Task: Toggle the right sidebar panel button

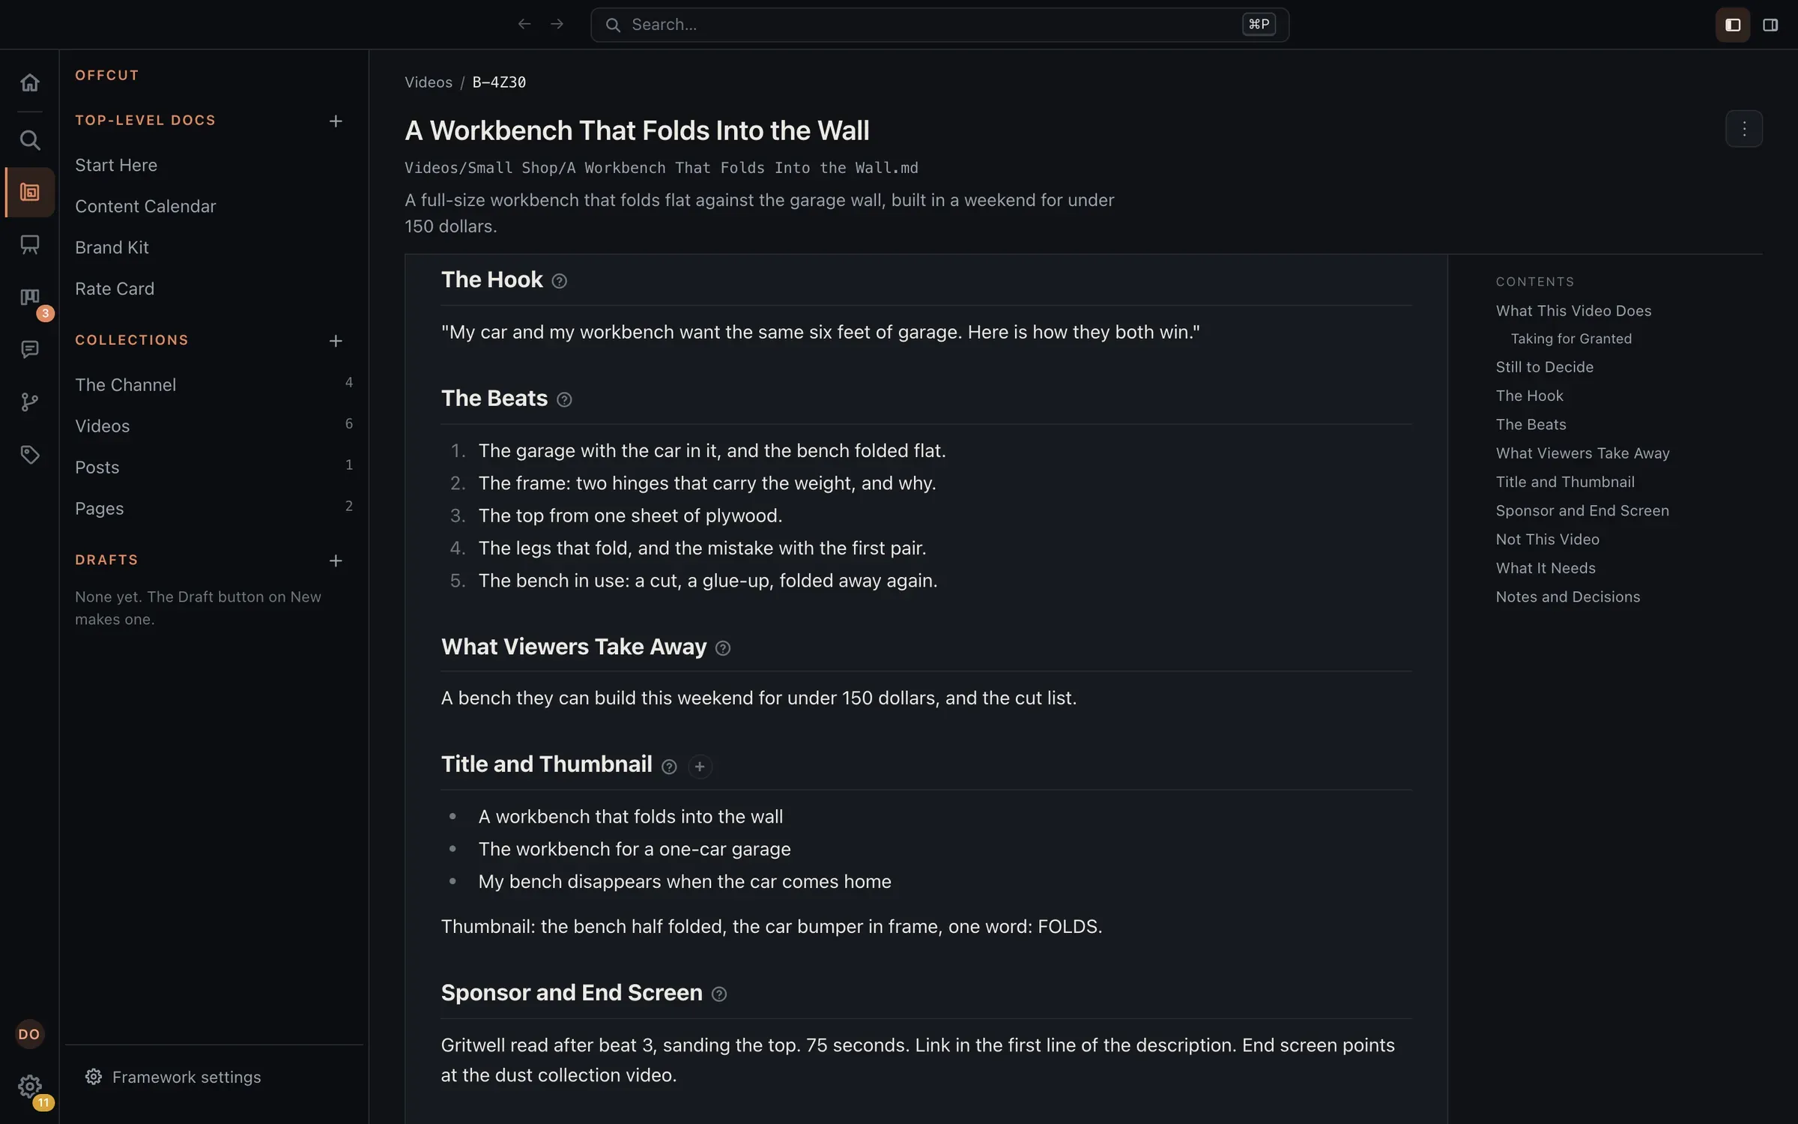Action: tap(1770, 25)
